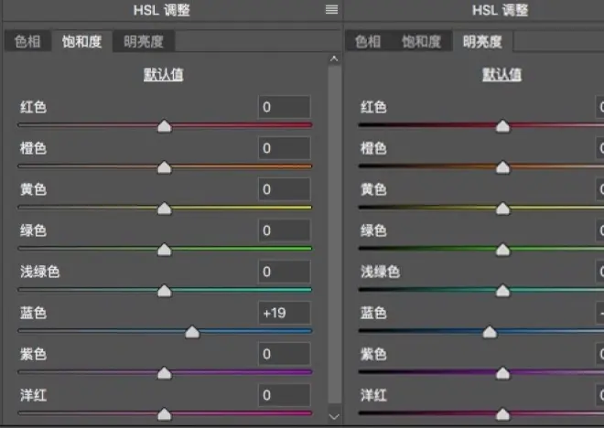
Task: Click the 蓝色 saturation slider handle
Action: pos(192,332)
